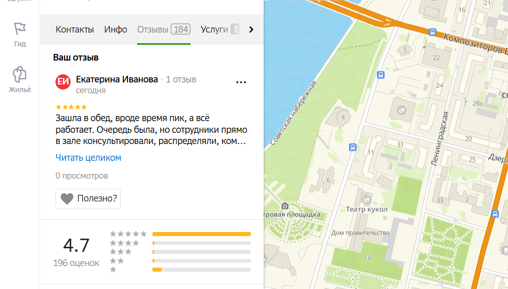The height and width of the screenshot is (289, 508).
Task: Click the 0 просмотров counter
Action: pos(82,176)
